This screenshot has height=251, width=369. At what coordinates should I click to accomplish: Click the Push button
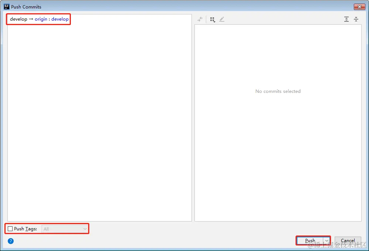click(310, 241)
